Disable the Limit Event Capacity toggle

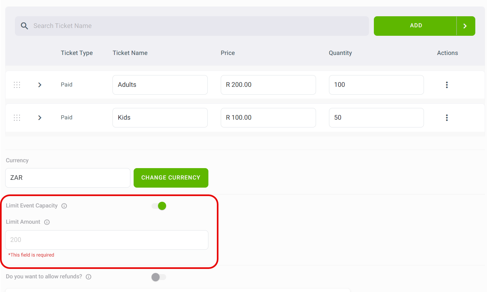click(159, 206)
